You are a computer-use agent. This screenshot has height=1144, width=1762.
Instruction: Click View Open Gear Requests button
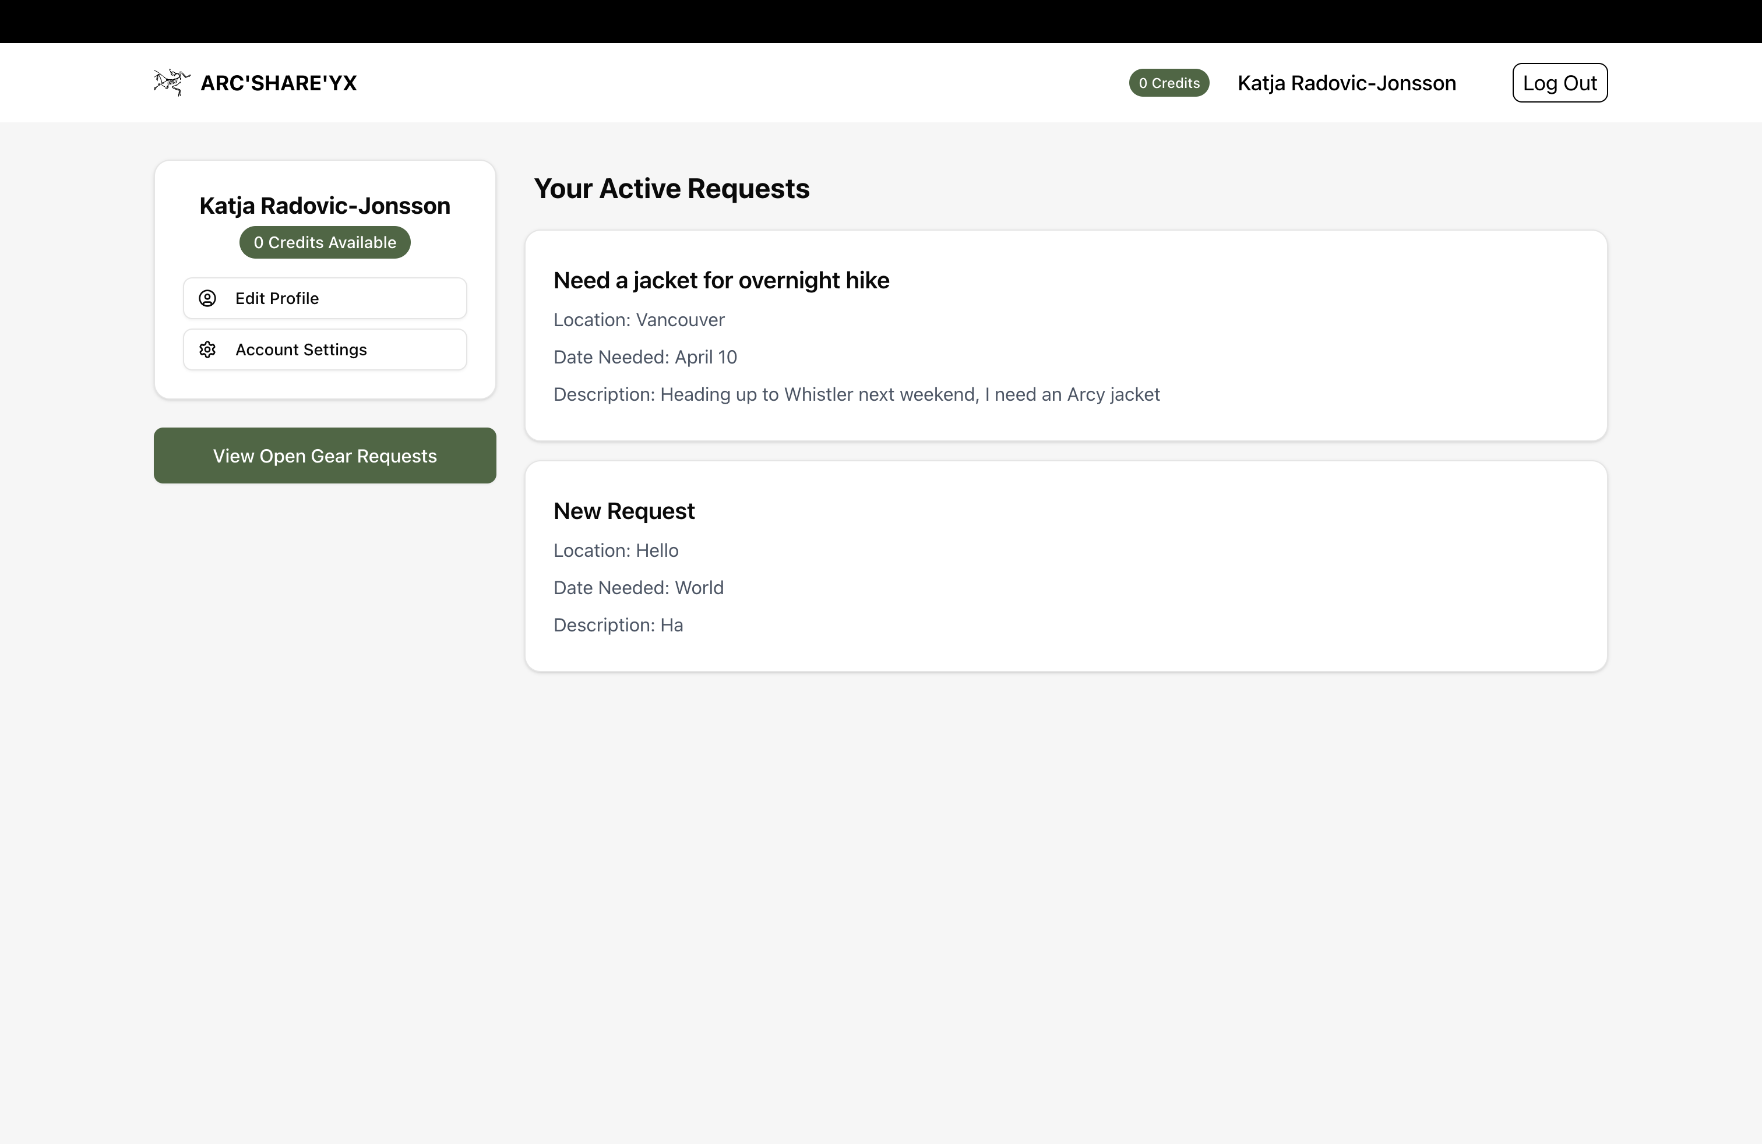tap(325, 456)
